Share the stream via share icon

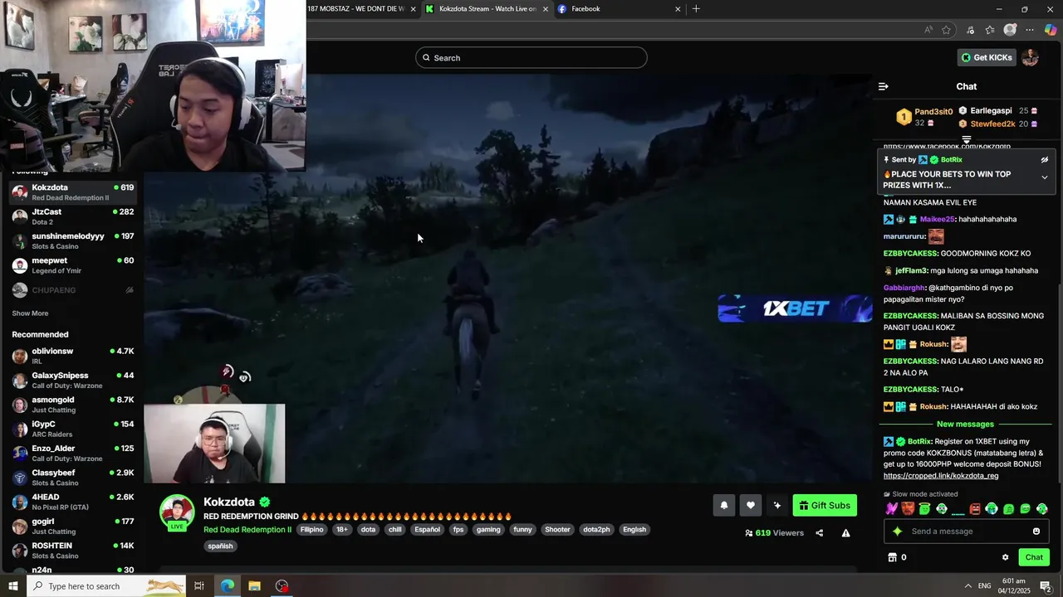[x=819, y=533]
